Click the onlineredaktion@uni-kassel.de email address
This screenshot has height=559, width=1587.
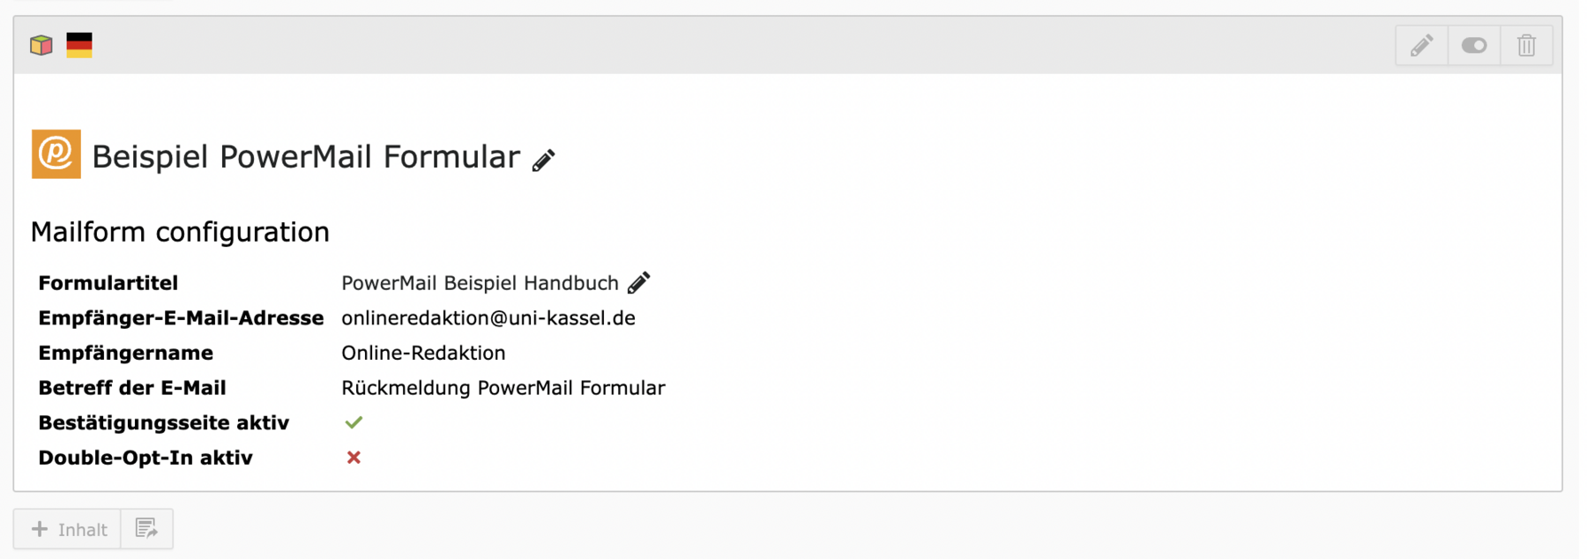click(x=488, y=318)
